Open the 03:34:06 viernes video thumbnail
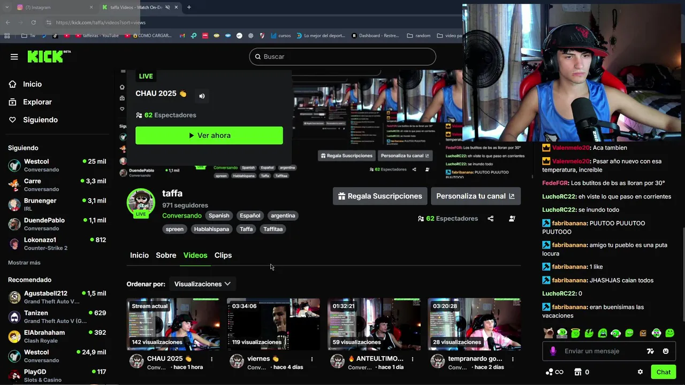Screen dimensions: 685x385 [273, 324]
